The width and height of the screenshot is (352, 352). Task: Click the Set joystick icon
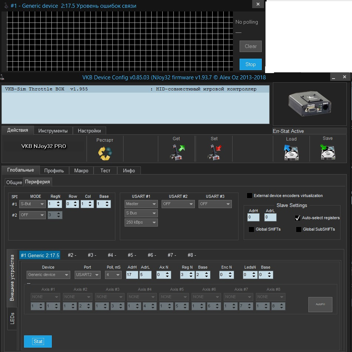(x=214, y=152)
